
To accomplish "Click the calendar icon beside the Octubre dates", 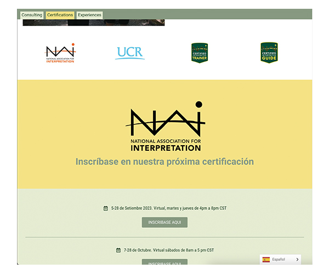I will 118,250.
